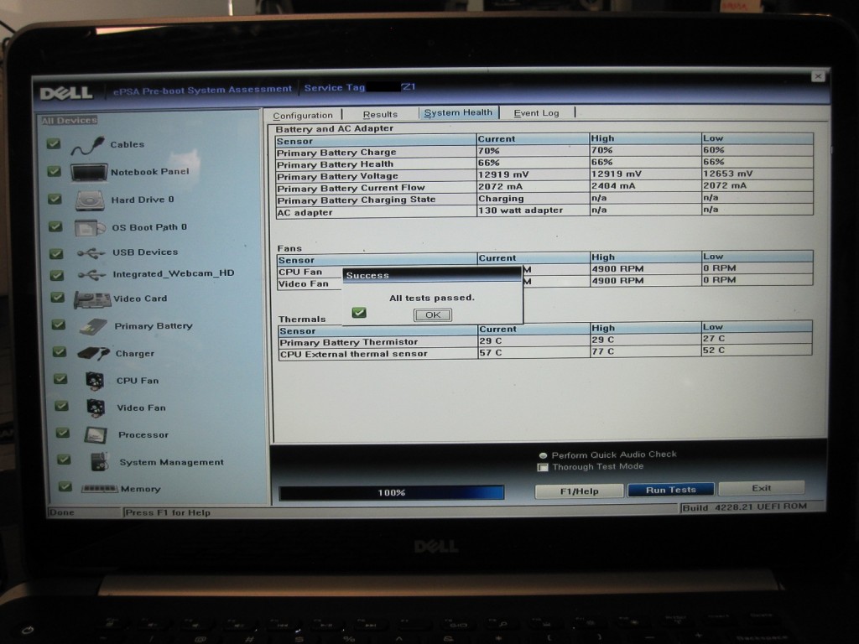Click Primary Battery Current Flow label
This screenshot has width=859, height=644.
pyautogui.click(x=351, y=188)
